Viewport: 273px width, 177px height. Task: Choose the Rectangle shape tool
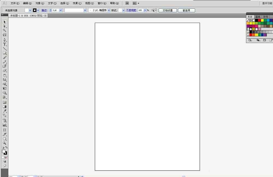5,53
